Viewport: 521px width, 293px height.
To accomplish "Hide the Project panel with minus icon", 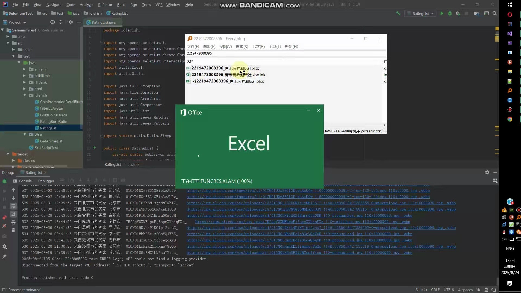I will [79, 22].
